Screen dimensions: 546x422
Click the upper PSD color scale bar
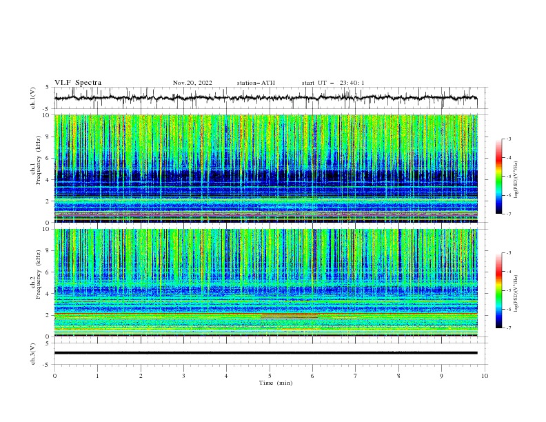click(498, 177)
